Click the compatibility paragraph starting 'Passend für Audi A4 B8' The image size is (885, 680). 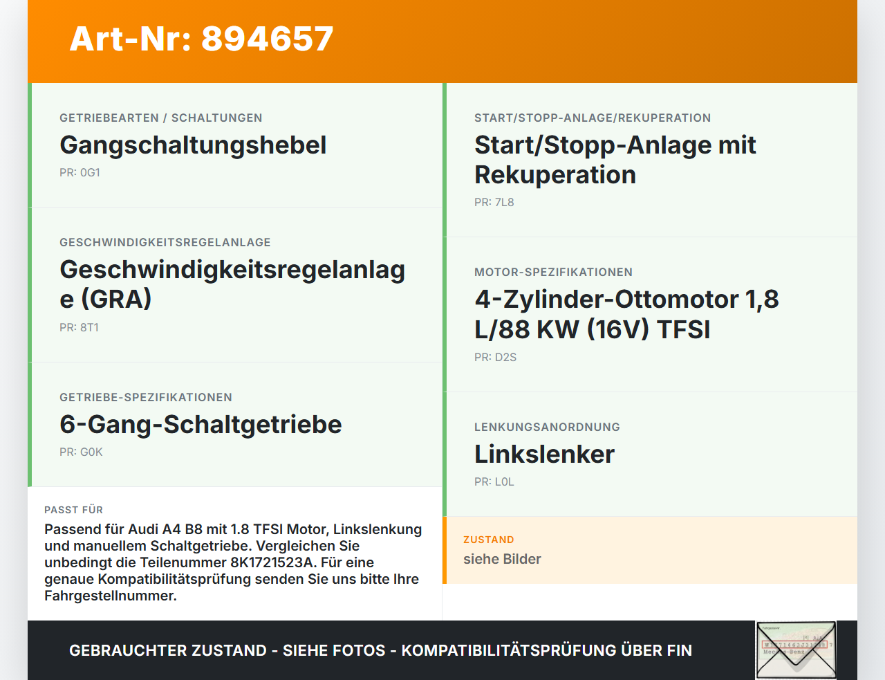pos(234,562)
